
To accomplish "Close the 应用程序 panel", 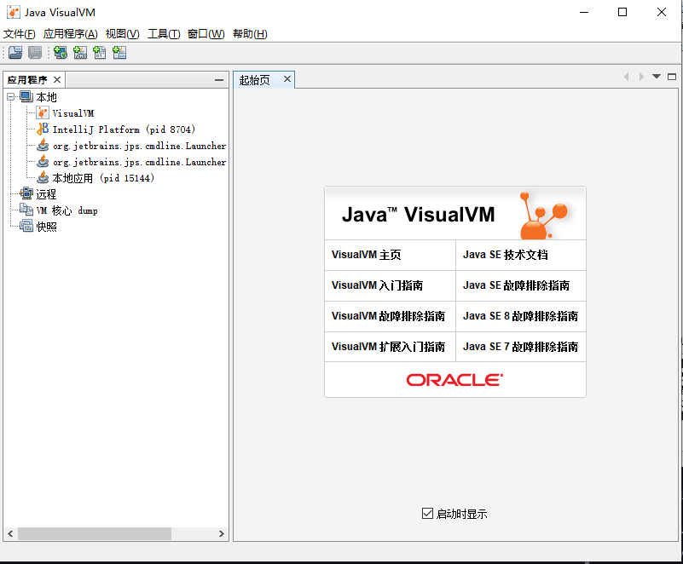I will click(57, 79).
